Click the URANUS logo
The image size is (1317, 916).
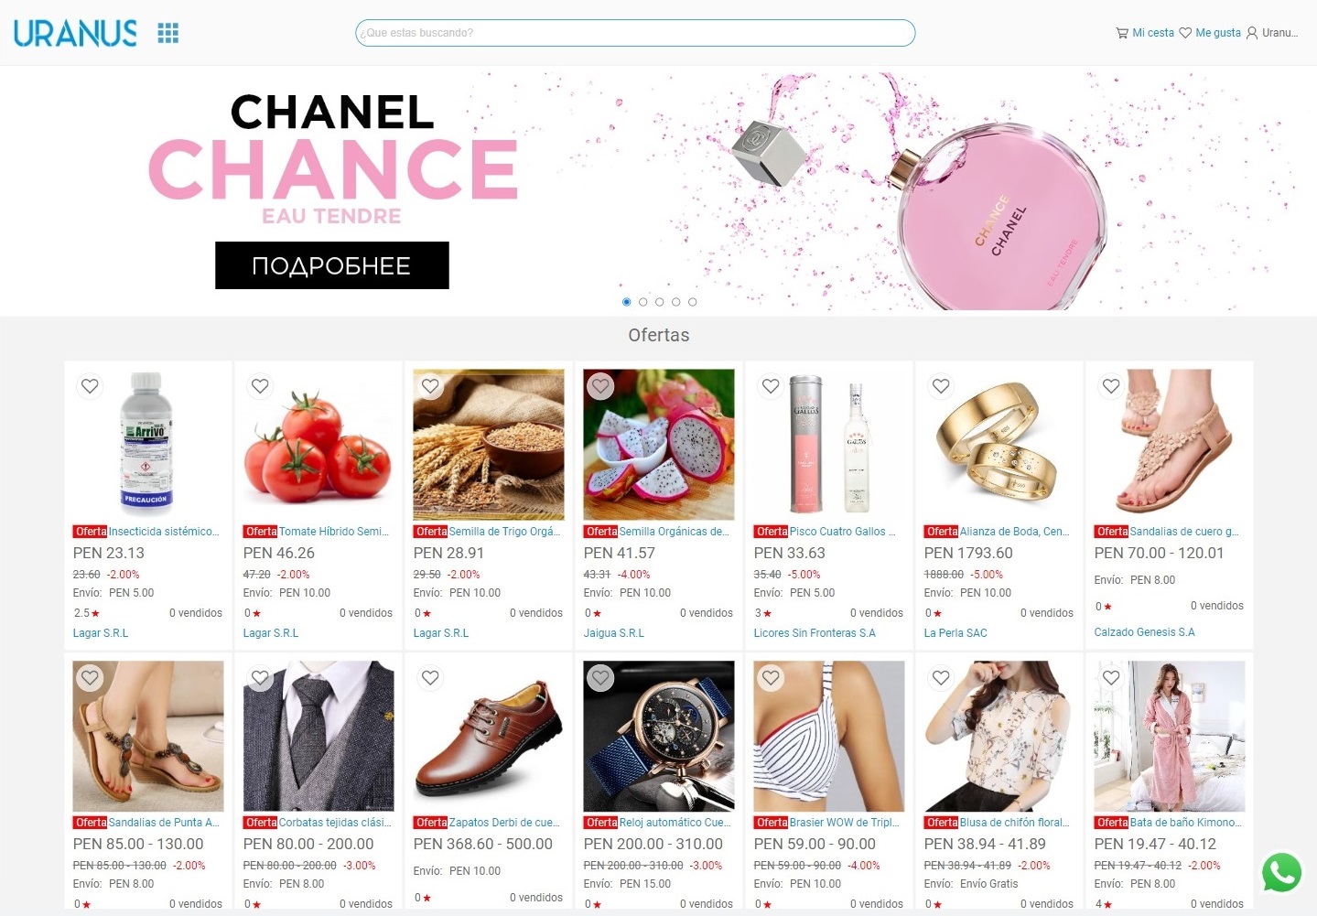coord(75,34)
